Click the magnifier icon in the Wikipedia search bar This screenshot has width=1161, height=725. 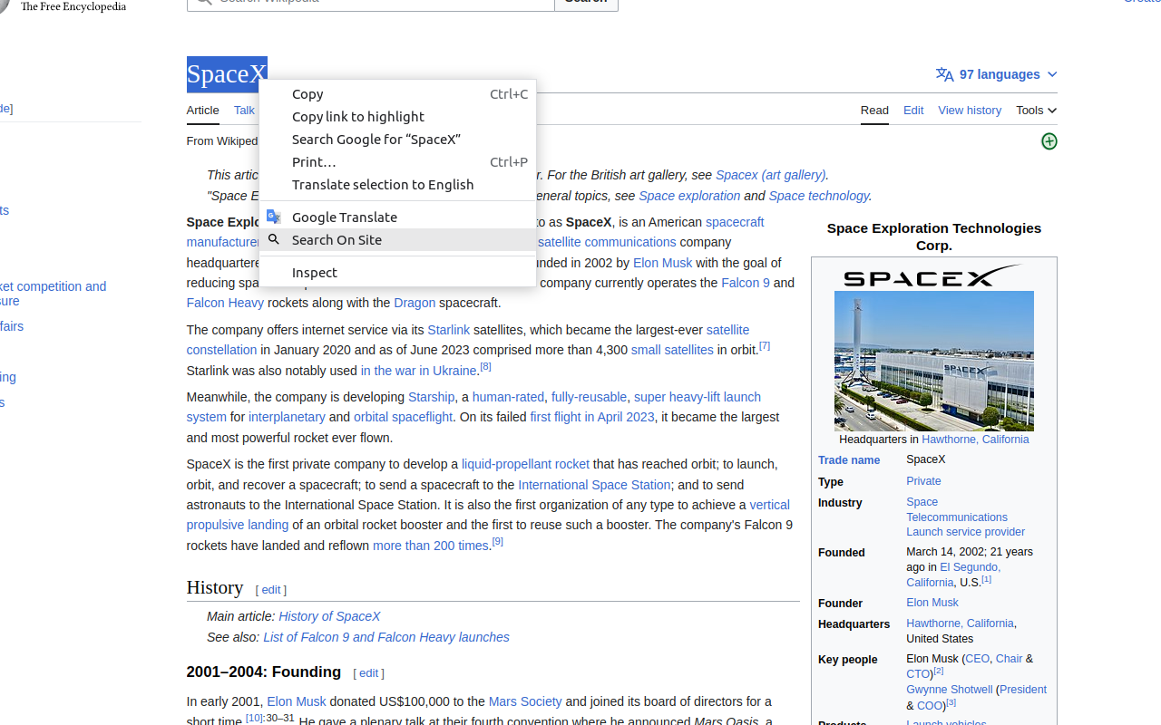(x=203, y=1)
